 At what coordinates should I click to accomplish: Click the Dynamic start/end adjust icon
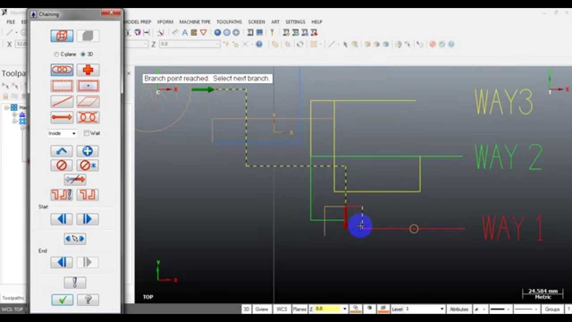[75, 238]
